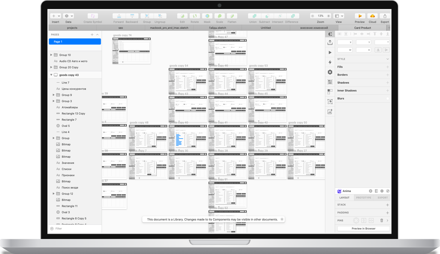
Task: Expand the Group 3 layer
Action: [54, 101]
